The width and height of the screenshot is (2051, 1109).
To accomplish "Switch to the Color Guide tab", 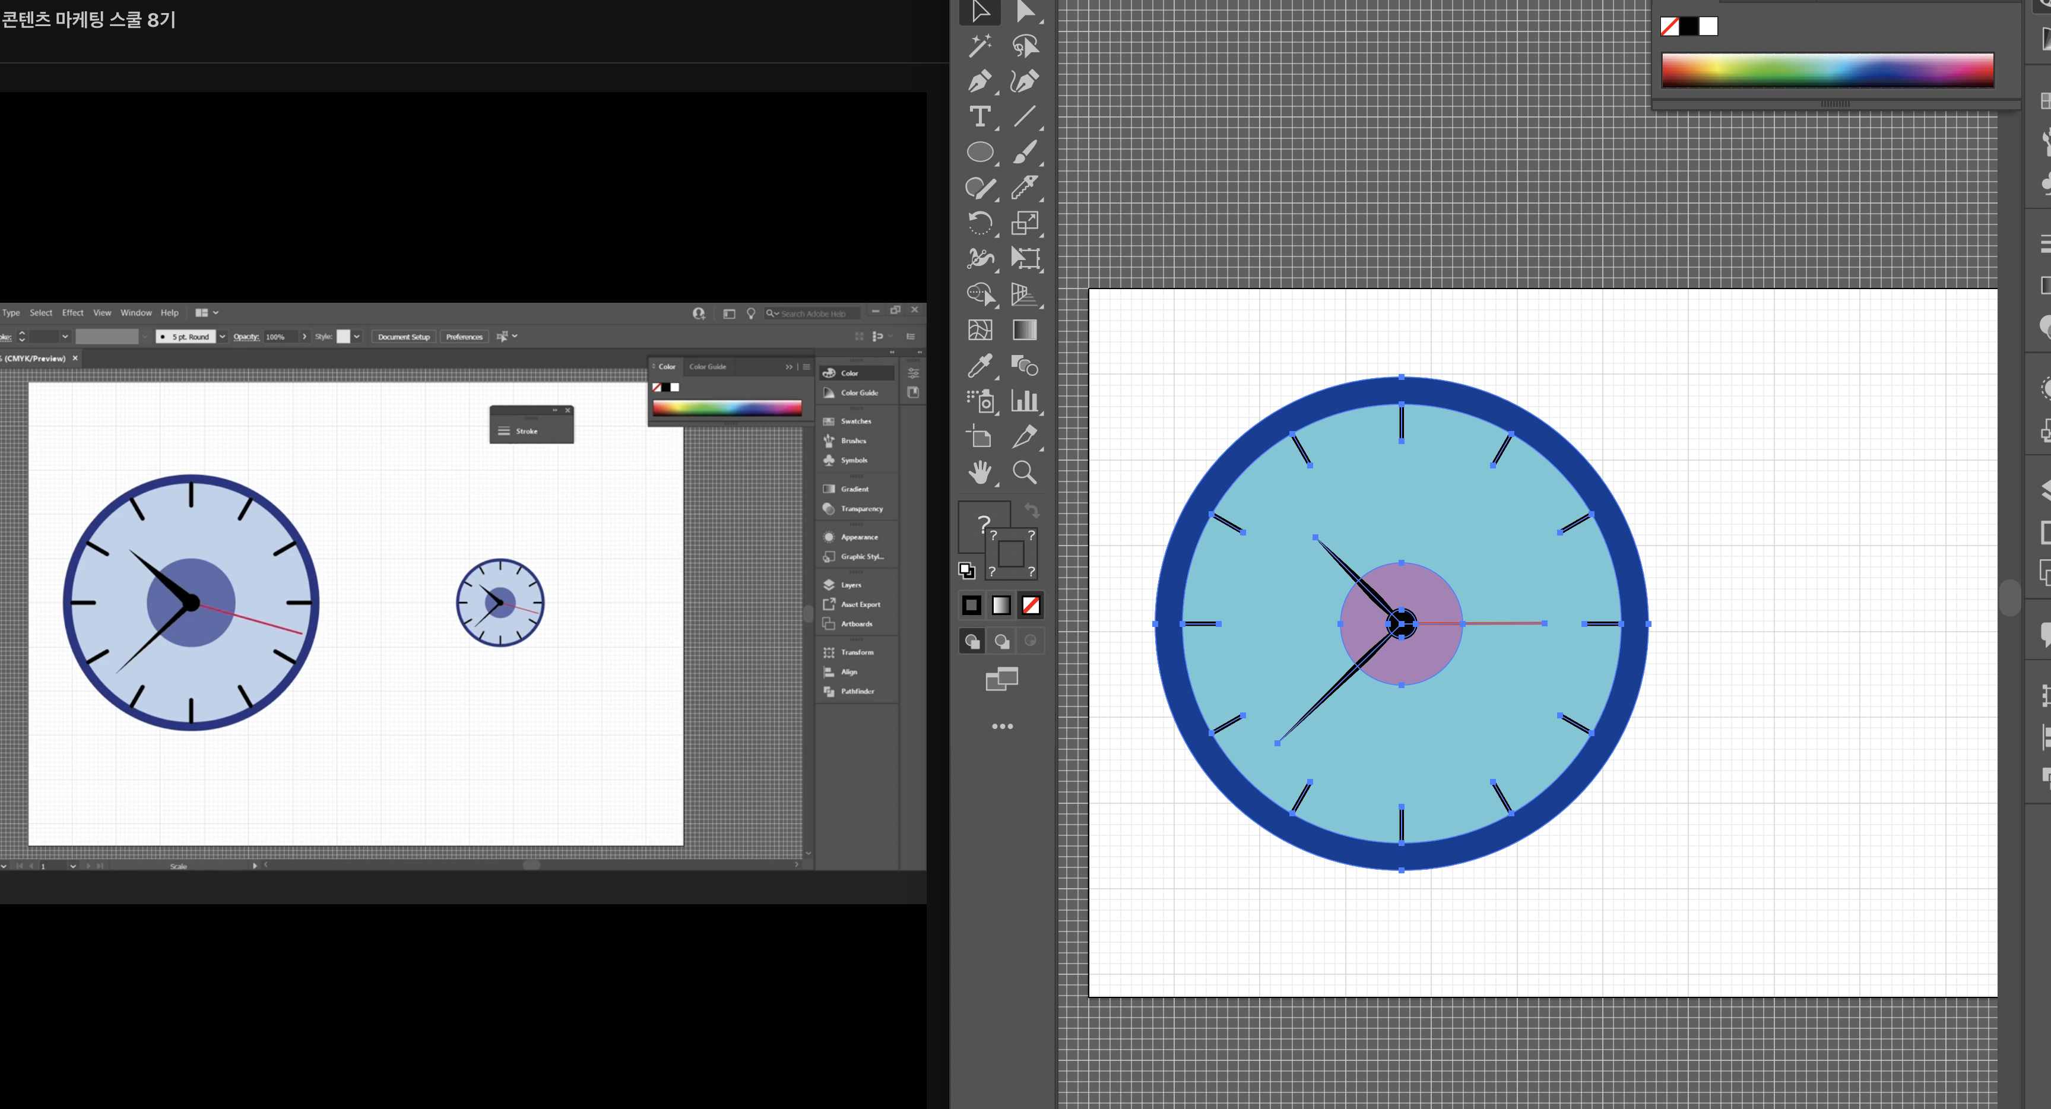I will point(707,367).
